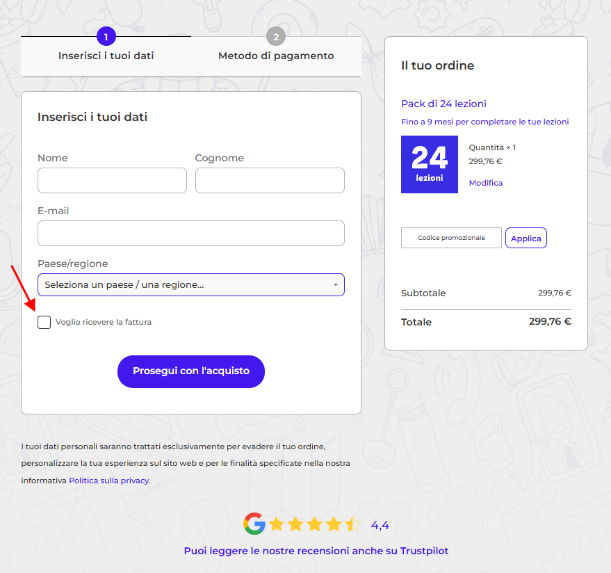
Task: Focus the Nome input field
Action: tap(112, 180)
